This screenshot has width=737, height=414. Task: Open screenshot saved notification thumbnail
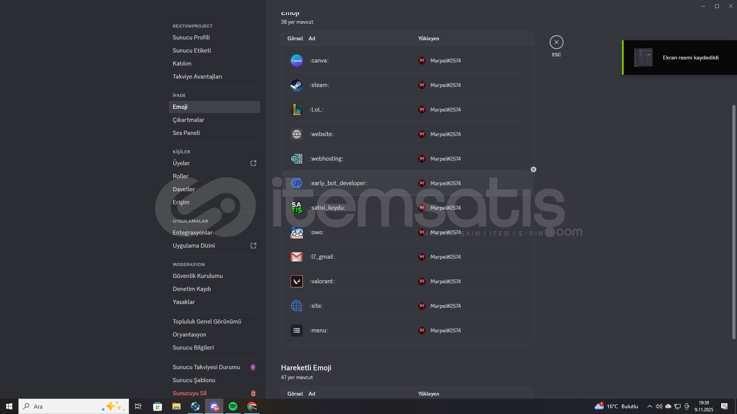click(643, 58)
